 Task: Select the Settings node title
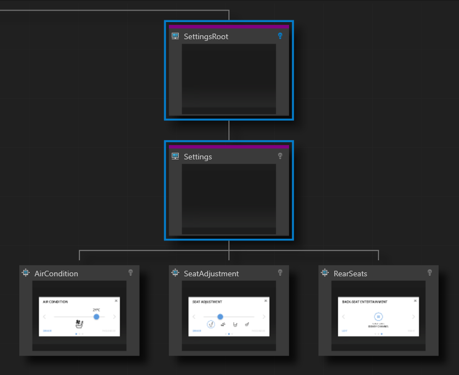click(198, 157)
